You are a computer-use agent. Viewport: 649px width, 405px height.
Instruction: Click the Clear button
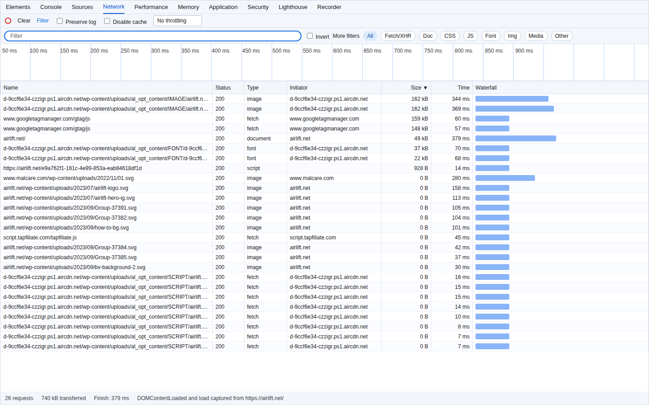24,21
